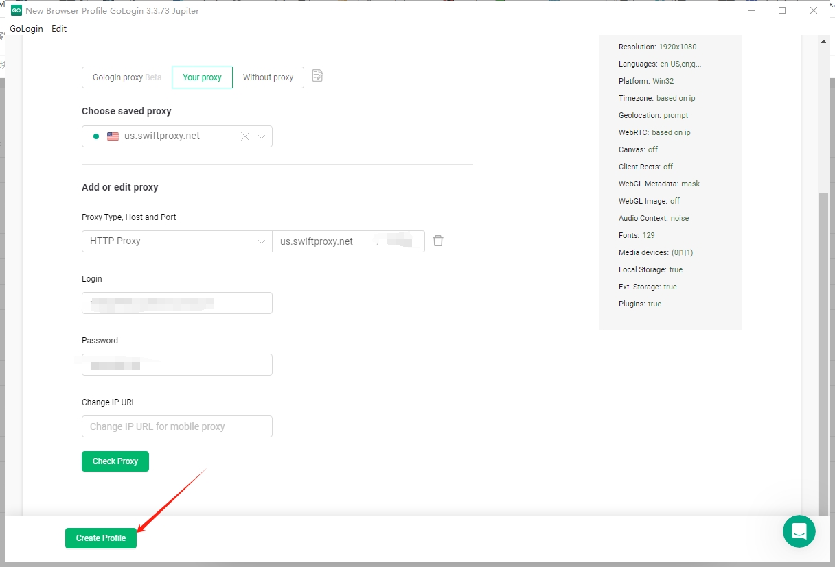Select the Your proxy option

point(202,77)
